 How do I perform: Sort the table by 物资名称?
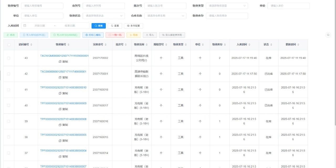tap(146, 45)
